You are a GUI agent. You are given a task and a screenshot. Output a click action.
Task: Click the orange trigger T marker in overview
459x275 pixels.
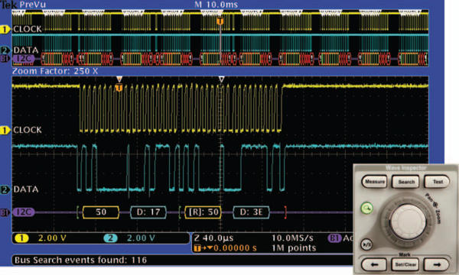pos(220,21)
